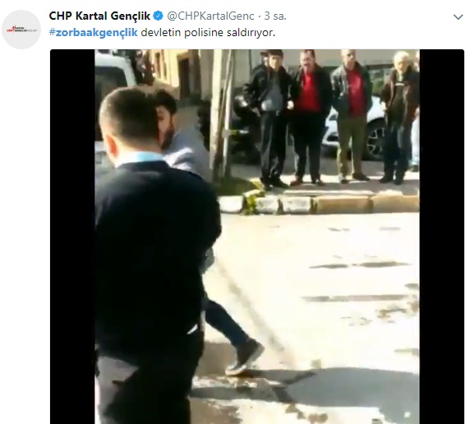Open the #zorbaakgençlik hashtag link
This screenshot has width=470, height=424.
click(93, 32)
